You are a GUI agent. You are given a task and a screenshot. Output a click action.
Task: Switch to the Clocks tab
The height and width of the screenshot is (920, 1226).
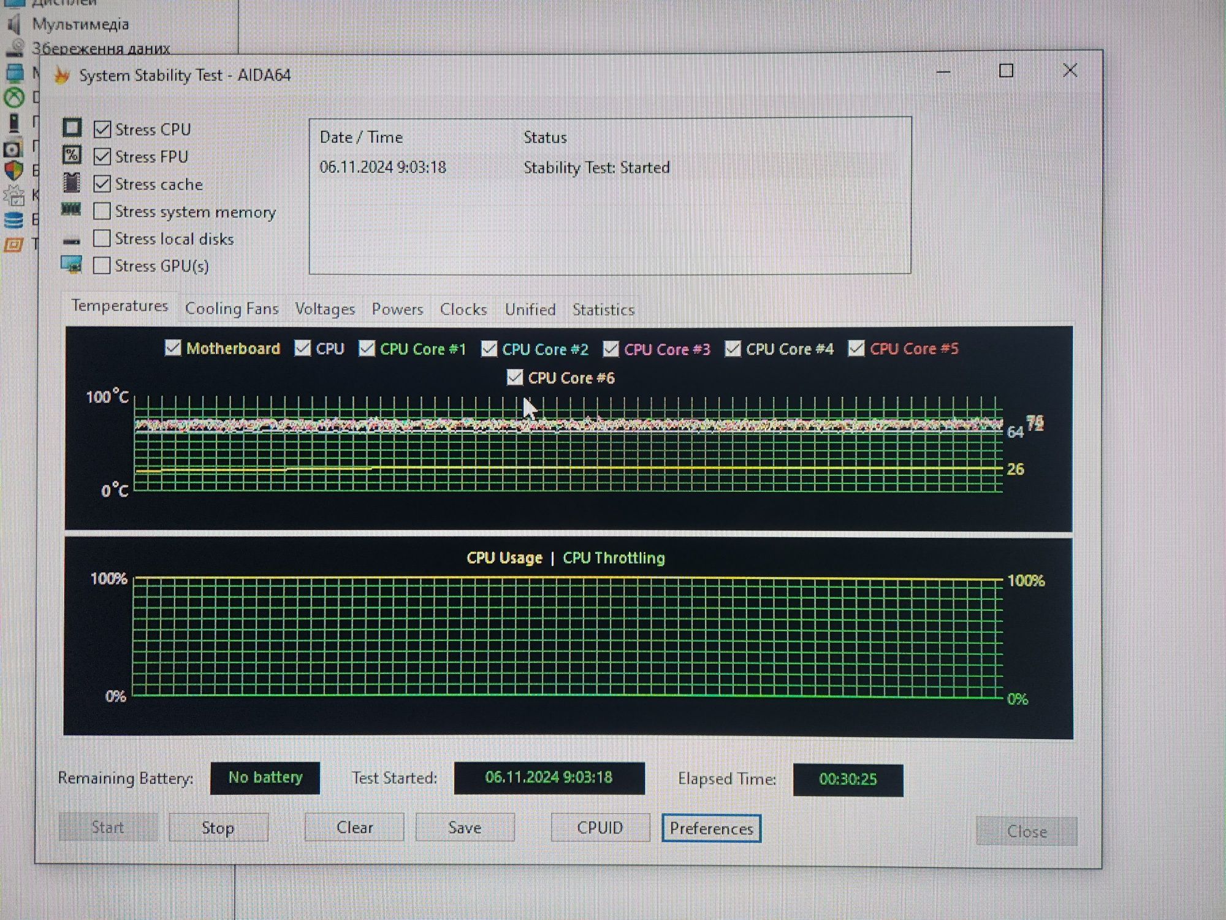click(x=463, y=309)
